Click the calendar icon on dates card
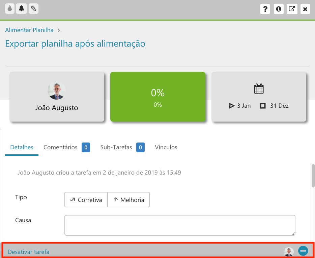Viewport: 315px width, 258px height. pos(259,89)
